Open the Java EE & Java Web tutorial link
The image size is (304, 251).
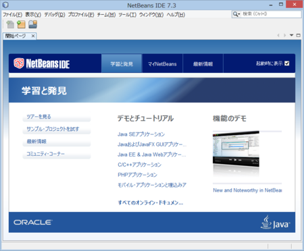(x=152, y=155)
